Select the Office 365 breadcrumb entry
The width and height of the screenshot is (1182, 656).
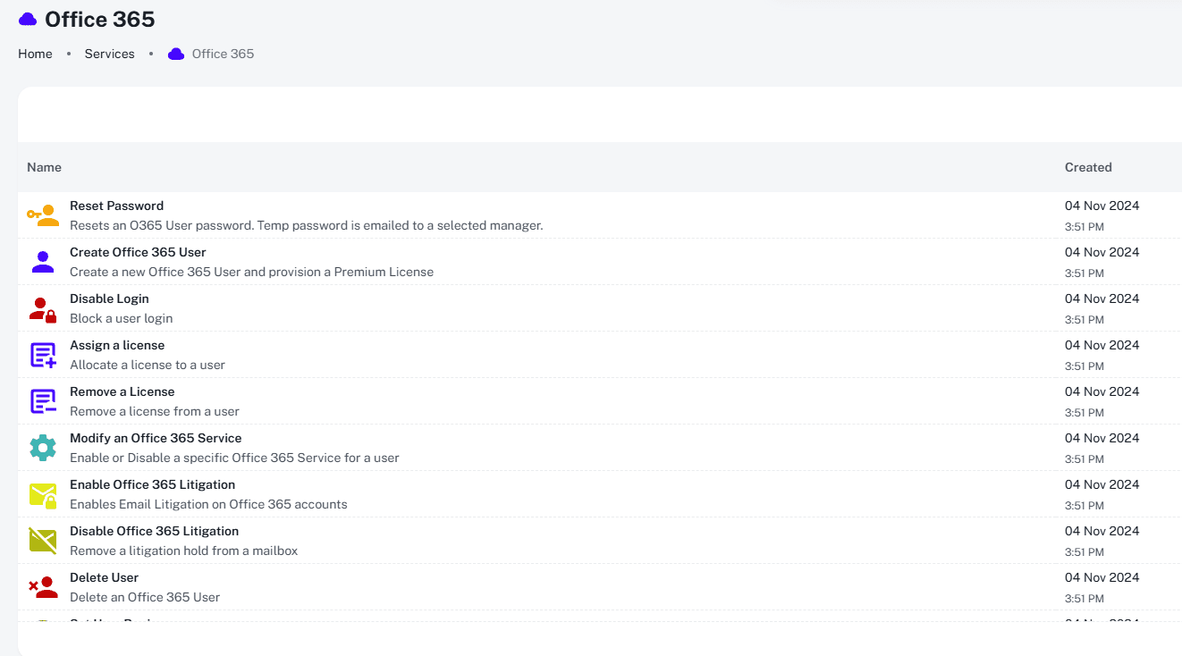tap(223, 54)
